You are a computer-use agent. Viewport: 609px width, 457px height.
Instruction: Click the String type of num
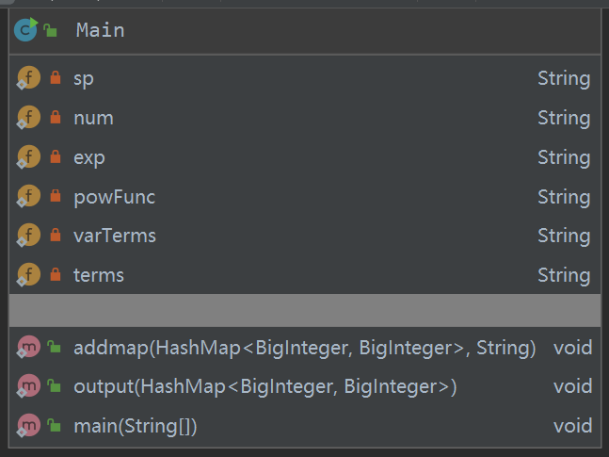pos(563,119)
